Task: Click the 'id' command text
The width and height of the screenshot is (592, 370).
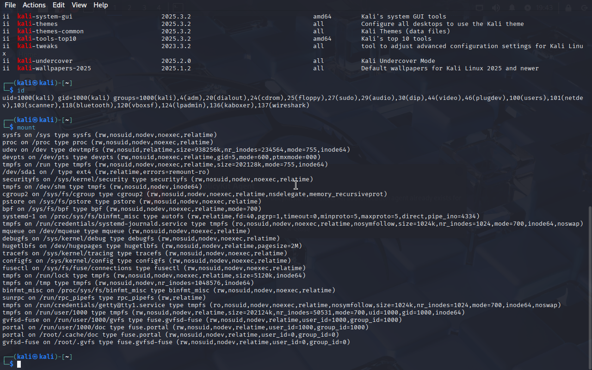Action: 21,90
